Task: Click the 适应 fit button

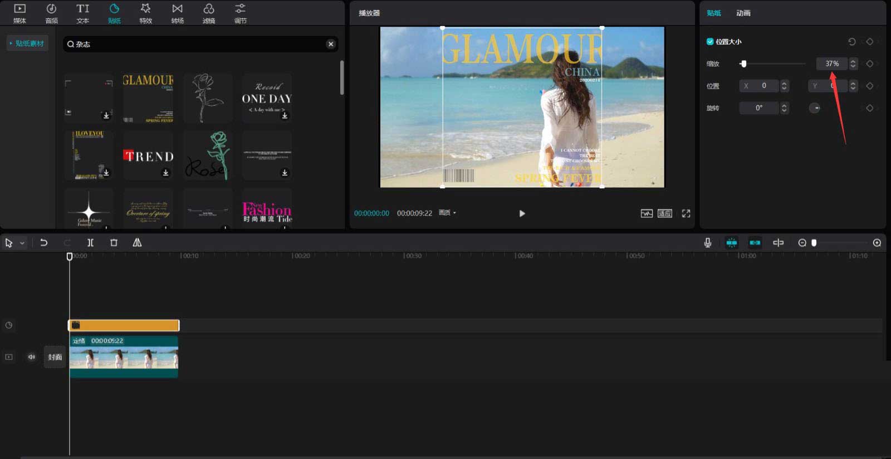Action: [x=665, y=213]
